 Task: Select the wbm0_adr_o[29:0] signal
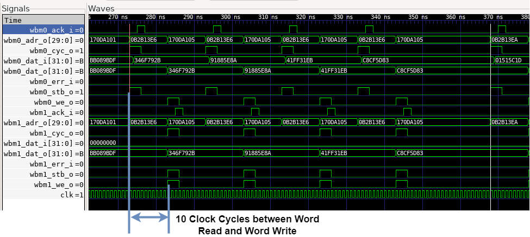43,41
